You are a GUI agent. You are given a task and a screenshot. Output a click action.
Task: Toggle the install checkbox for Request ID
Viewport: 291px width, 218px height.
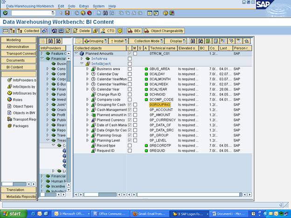coord(130,151)
